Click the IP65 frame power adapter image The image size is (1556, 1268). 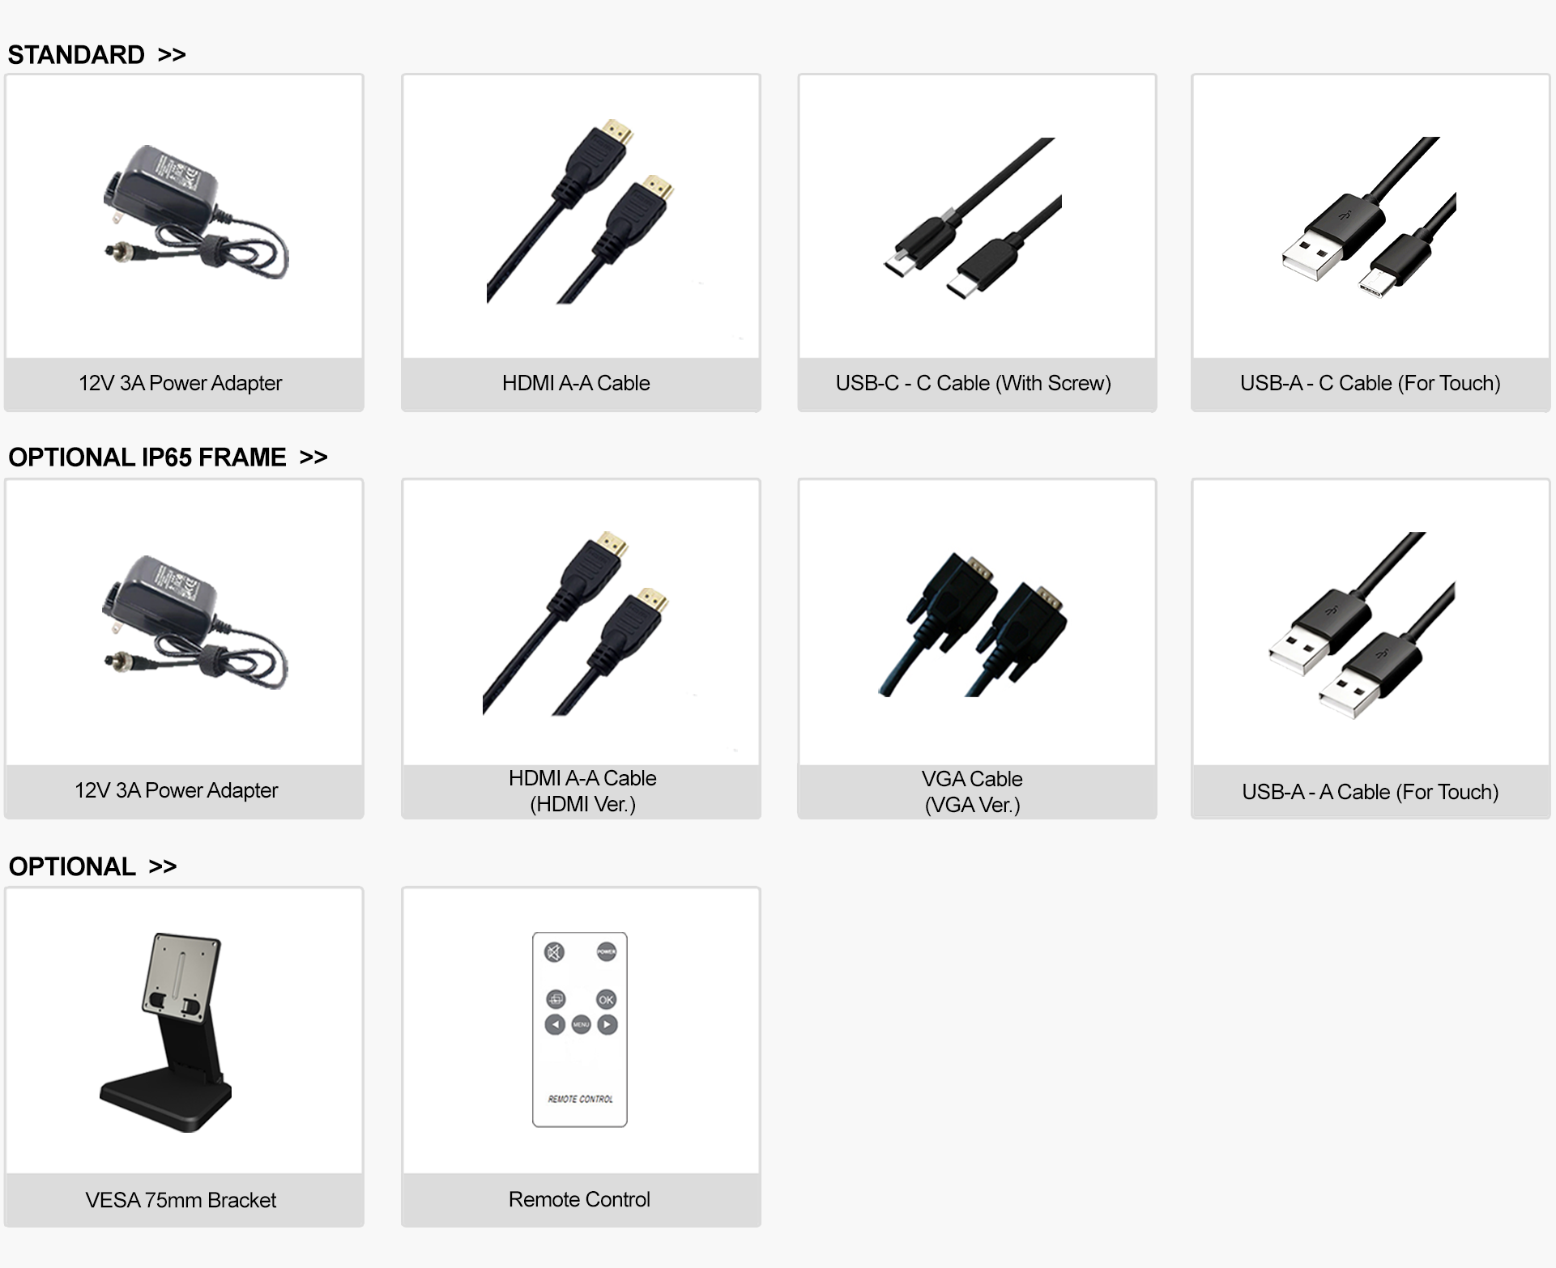(195, 623)
